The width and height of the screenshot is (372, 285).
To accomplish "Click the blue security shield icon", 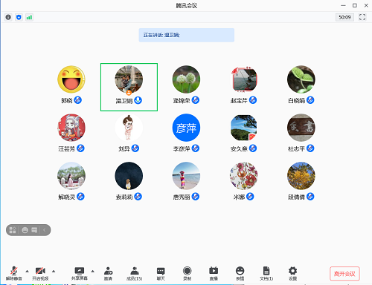I will (19, 17).
